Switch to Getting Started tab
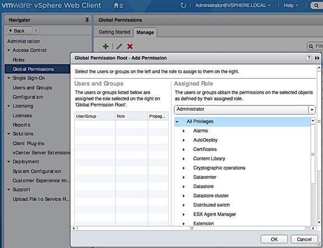The height and width of the screenshot is (248, 323). tap(114, 32)
